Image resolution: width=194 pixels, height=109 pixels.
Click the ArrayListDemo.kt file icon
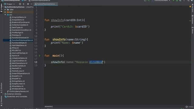tap(10, 17)
